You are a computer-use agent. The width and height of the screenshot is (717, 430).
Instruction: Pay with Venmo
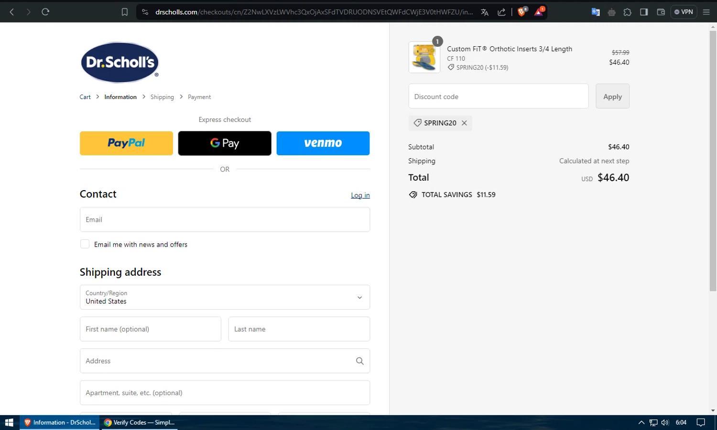click(x=323, y=143)
